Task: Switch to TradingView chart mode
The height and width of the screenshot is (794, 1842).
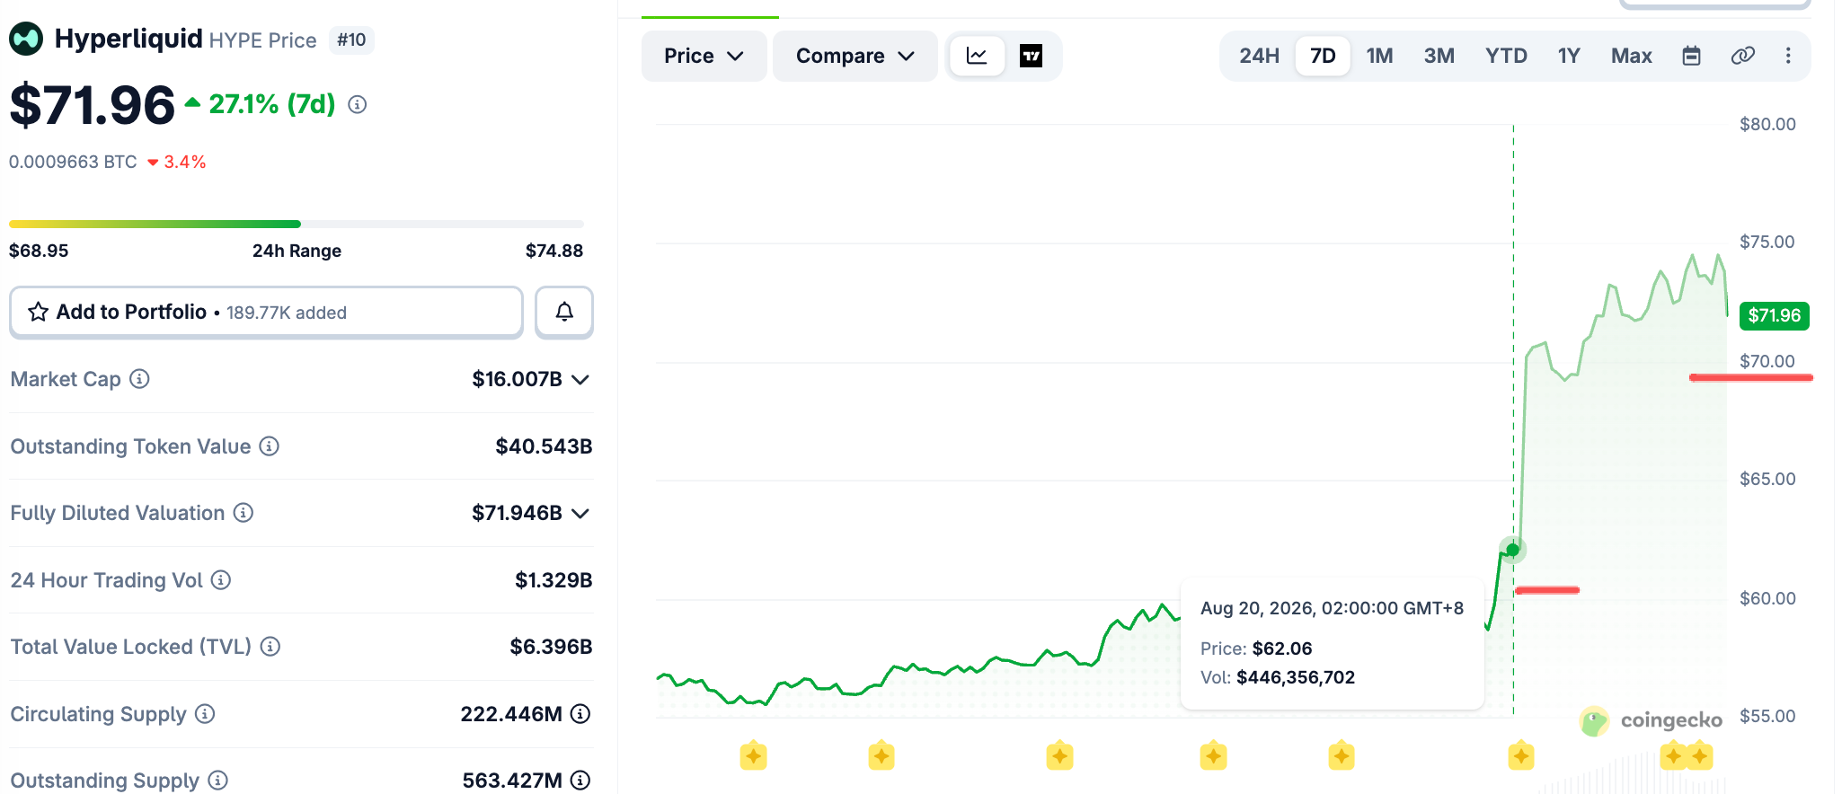Action: tap(1032, 56)
